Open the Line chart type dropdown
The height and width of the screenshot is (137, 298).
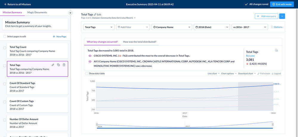tap(214, 73)
